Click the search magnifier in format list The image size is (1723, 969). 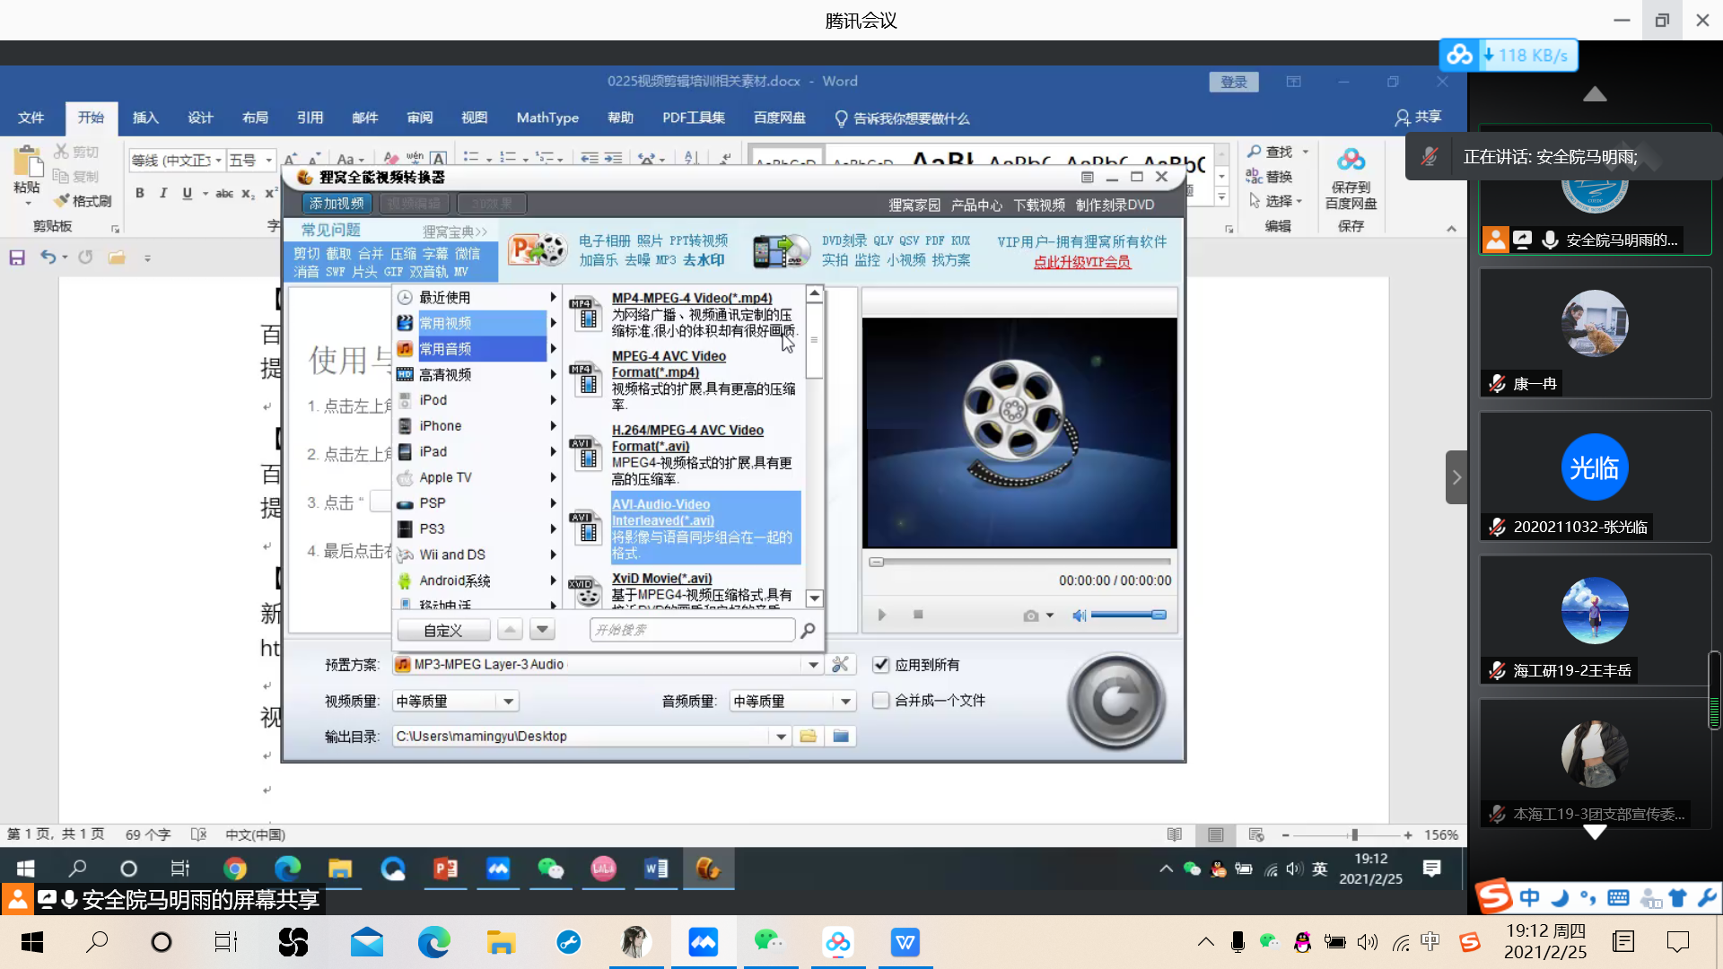pyautogui.click(x=808, y=631)
